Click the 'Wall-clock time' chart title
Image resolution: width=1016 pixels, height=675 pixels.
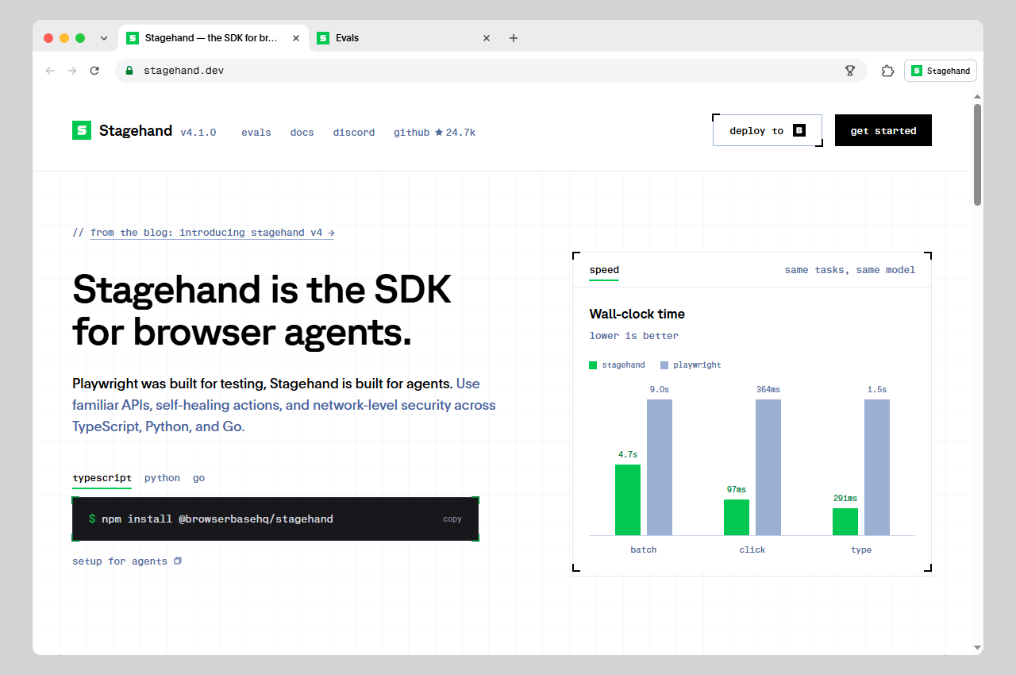pyautogui.click(x=637, y=314)
